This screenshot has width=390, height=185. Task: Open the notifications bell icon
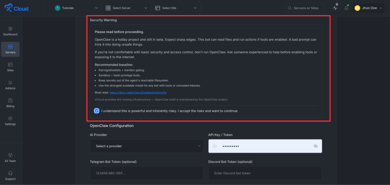pos(346,8)
